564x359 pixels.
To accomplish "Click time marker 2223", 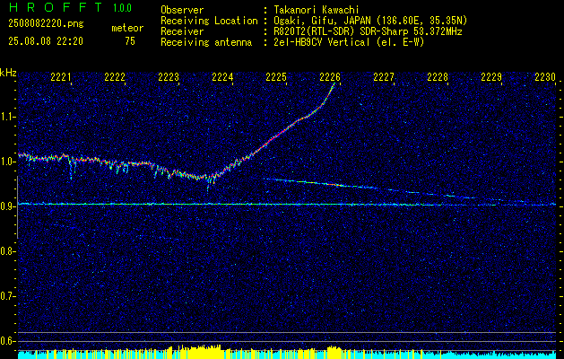I will point(169,76).
